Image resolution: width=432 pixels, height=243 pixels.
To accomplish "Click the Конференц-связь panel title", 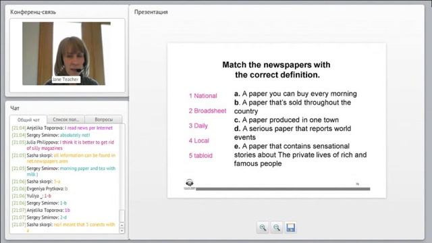I will click(x=33, y=12).
